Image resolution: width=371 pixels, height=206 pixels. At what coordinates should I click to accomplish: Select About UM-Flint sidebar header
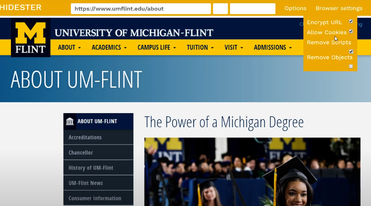pyautogui.click(x=98, y=121)
